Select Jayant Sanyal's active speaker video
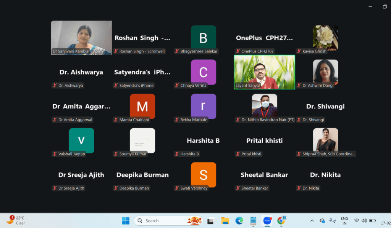This screenshot has height=228, width=391. (264, 72)
